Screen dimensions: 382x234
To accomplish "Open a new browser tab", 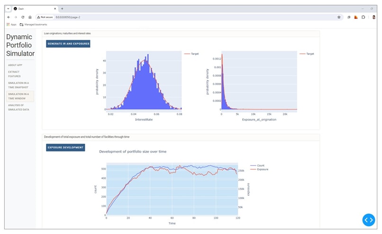I will pyautogui.click(x=62, y=9).
